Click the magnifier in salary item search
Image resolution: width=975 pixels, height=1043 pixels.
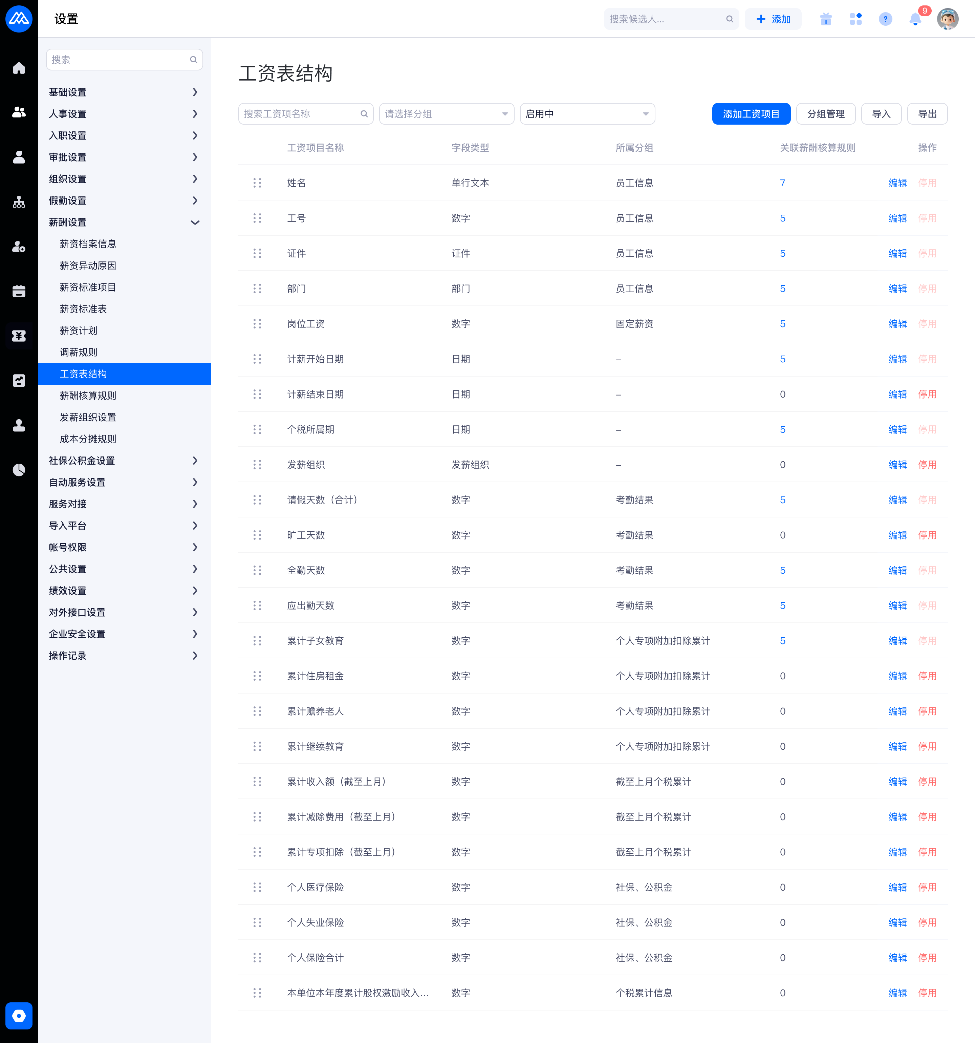pyautogui.click(x=364, y=114)
